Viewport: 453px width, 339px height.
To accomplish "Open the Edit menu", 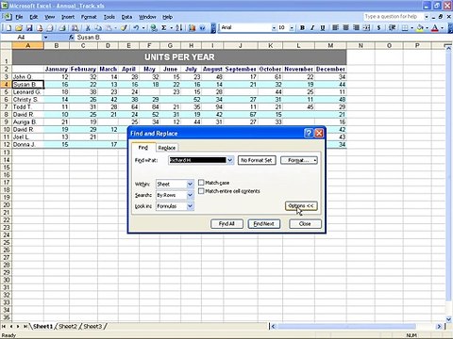I will point(34,17).
